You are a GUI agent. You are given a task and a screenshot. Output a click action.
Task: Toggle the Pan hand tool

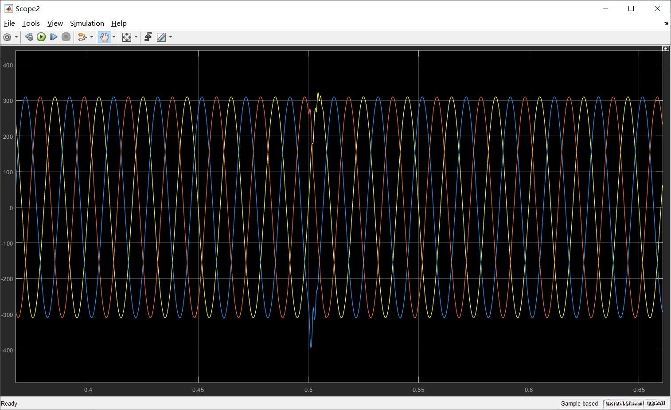104,37
